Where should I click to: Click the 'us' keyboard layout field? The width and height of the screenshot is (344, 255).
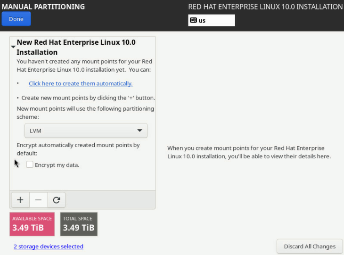click(215, 20)
